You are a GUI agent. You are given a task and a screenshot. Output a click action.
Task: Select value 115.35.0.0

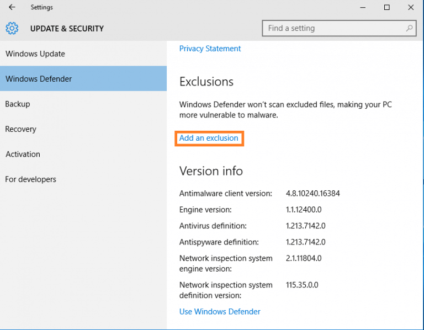click(302, 285)
